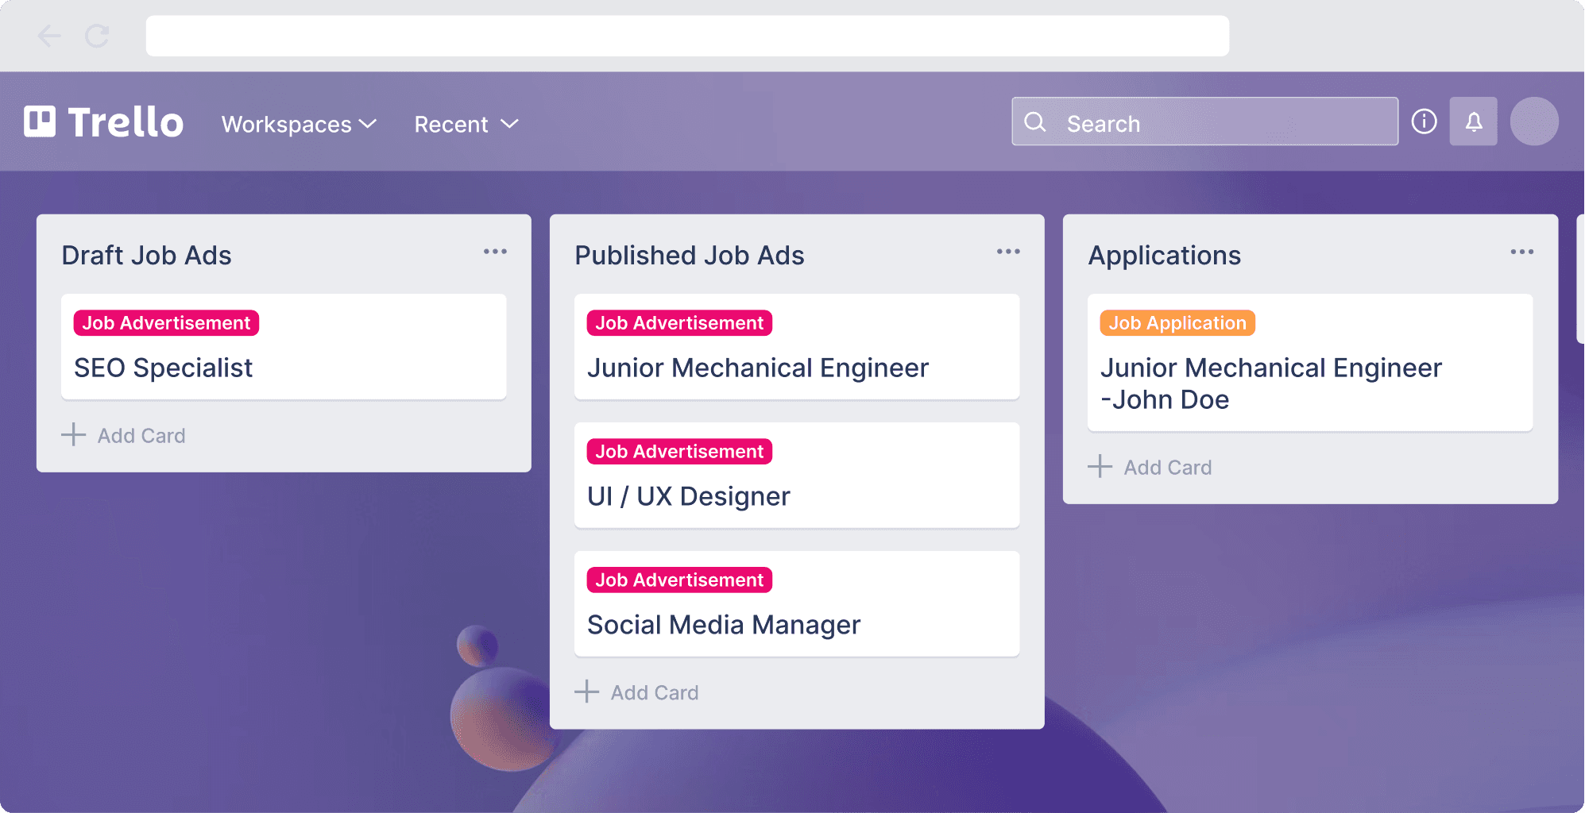Click the Search input field
The image size is (1585, 813).
(x=1205, y=121)
